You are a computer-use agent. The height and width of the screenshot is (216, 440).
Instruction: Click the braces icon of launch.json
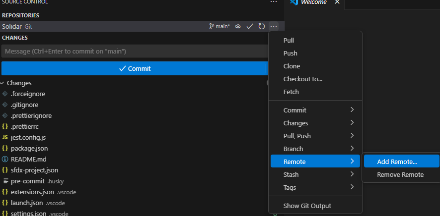click(5, 203)
